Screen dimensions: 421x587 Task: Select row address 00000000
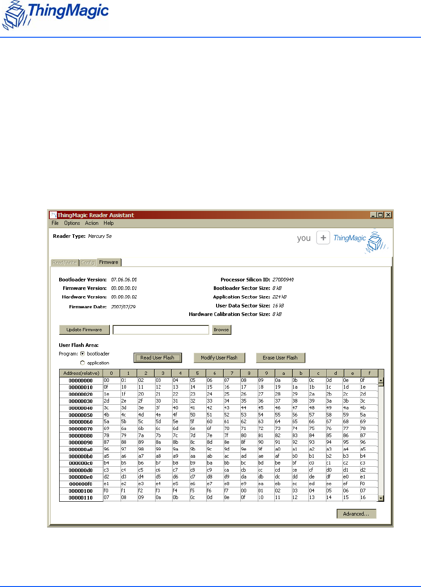[81, 381]
